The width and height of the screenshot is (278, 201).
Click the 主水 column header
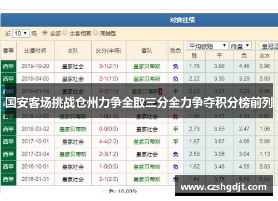265,56
